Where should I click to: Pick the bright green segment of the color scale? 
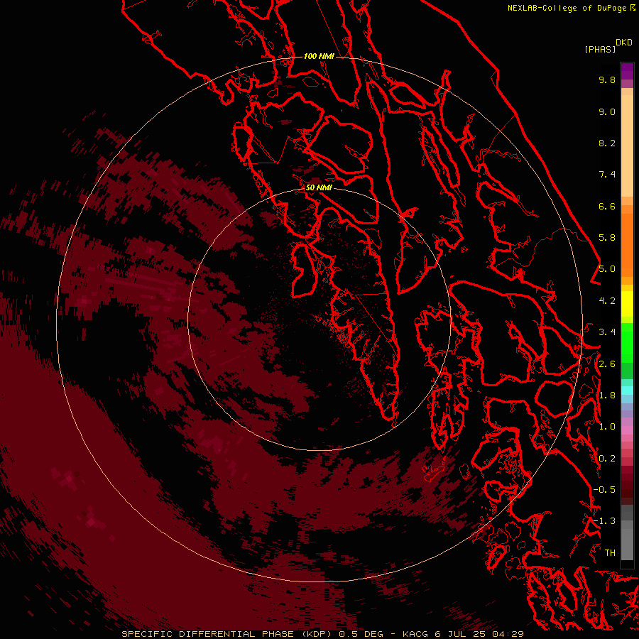[627, 343]
